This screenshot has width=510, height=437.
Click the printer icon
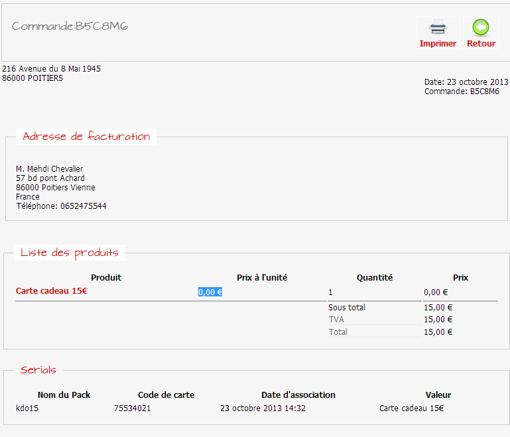coord(438,28)
